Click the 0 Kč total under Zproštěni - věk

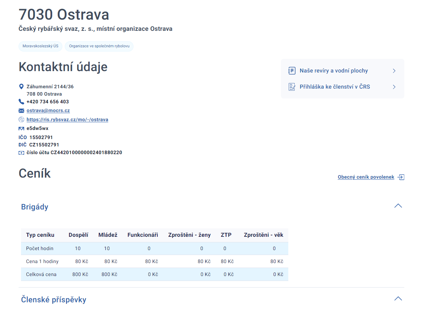tap(278, 275)
